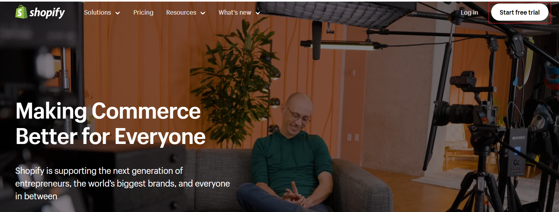
Task: Expand the chevron beside Solutions
Action: (118, 13)
